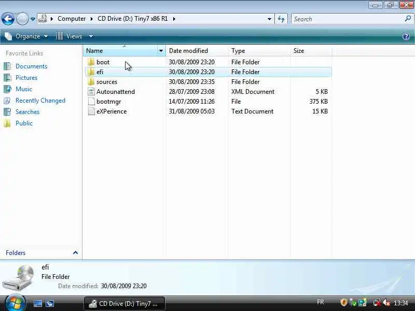Click the security shield tray icon
Screen dimensions: 415x311
pyautogui.click(x=343, y=302)
